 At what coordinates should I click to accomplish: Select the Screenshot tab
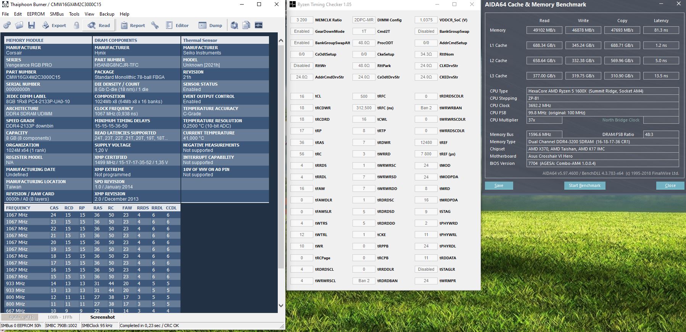click(103, 317)
